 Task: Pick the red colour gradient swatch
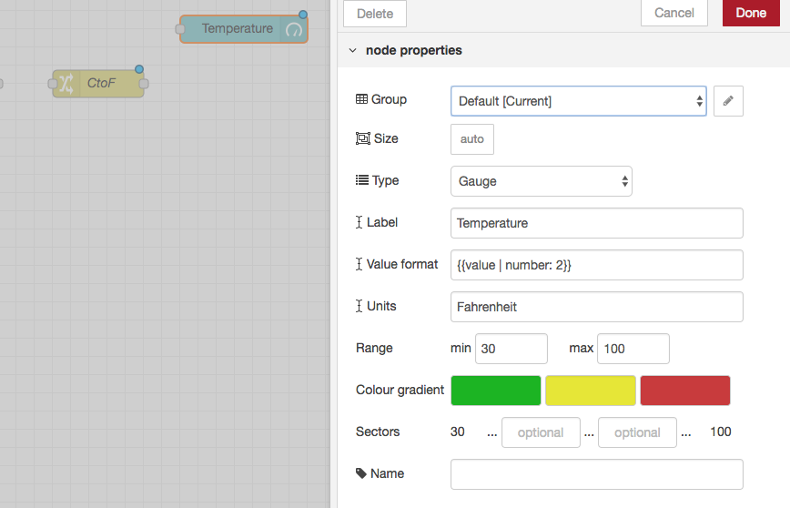click(x=685, y=391)
